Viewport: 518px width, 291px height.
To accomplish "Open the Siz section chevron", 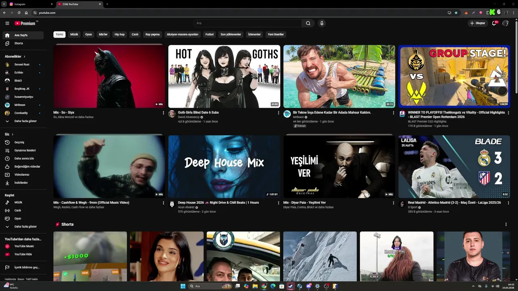I will [x=13, y=134].
